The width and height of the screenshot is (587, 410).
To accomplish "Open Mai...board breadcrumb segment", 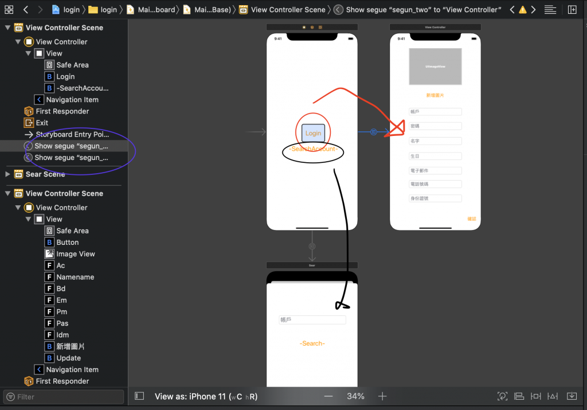I will coord(151,9).
